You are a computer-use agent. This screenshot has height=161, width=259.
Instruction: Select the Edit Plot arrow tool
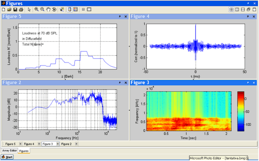[29, 9]
